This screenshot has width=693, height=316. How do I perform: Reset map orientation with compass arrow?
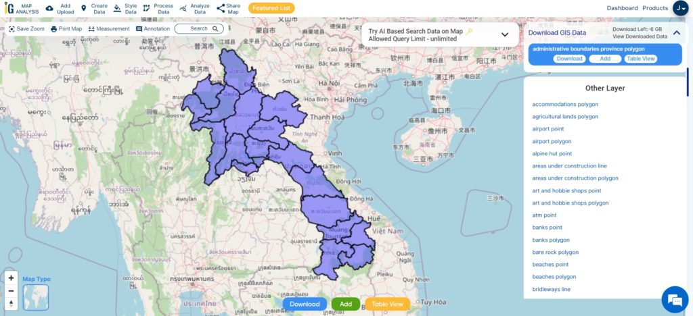(11, 303)
